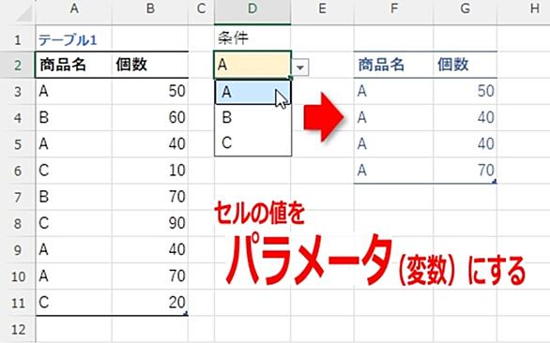Click cell B7 with value 70
Image resolution: width=550 pixels, height=343 pixels.
click(x=150, y=197)
